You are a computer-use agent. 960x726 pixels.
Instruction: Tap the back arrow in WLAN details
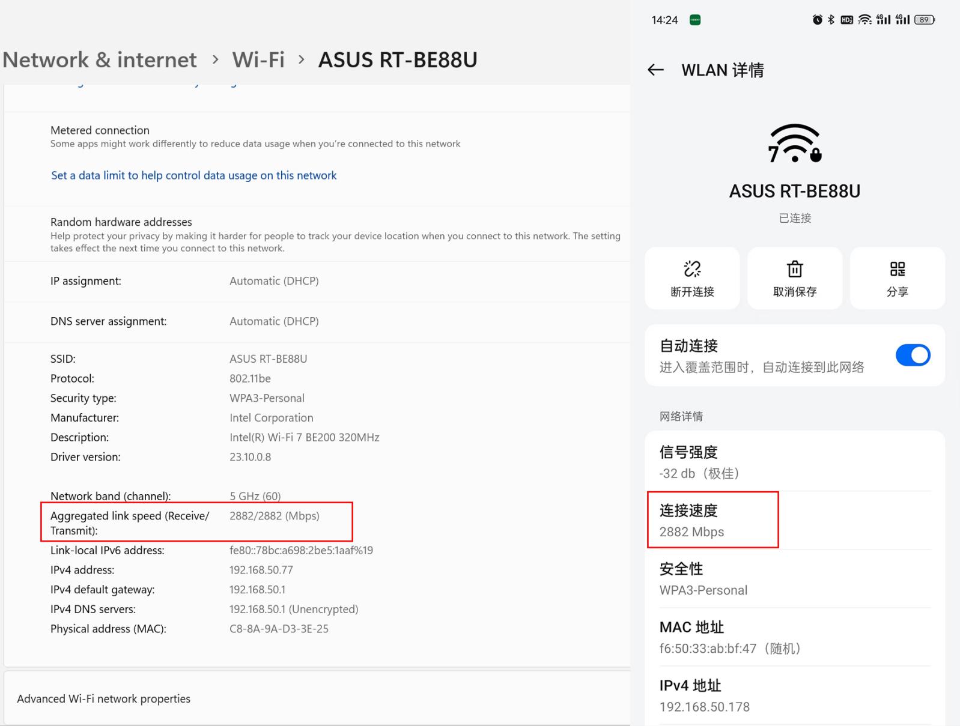point(655,70)
